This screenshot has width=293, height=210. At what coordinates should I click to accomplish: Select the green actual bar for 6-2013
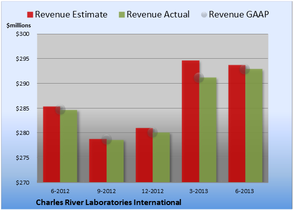[x=254, y=125]
